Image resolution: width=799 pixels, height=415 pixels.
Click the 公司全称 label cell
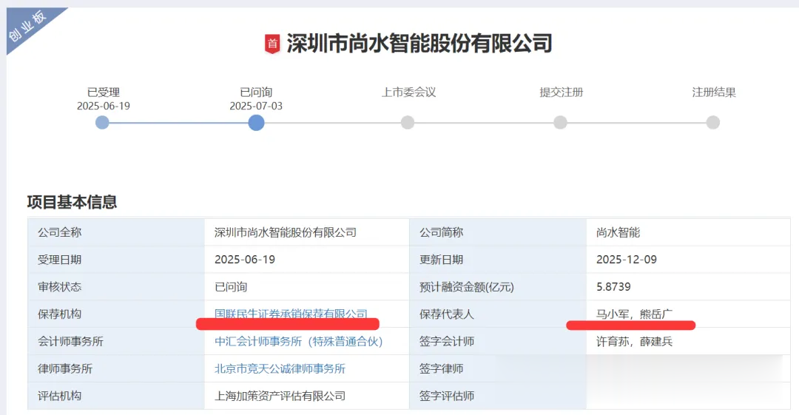point(116,232)
